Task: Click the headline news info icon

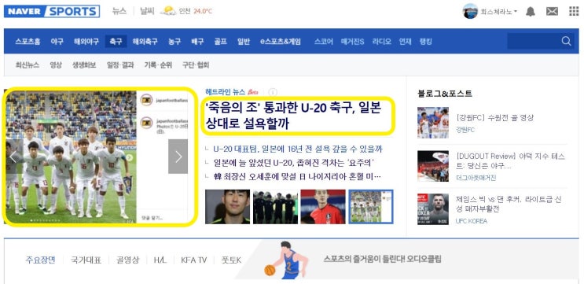Action: tap(273, 92)
